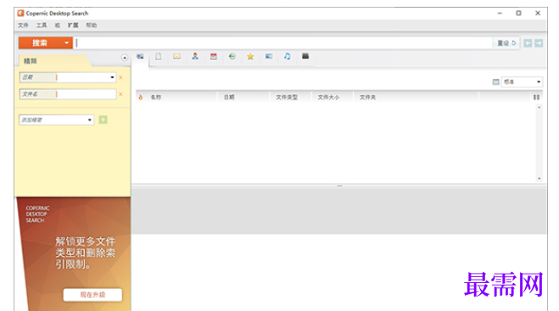The width and height of the screenshot is (559, 311).
Task: Click the green plus add filter button
Action: (x=103, y=119)
